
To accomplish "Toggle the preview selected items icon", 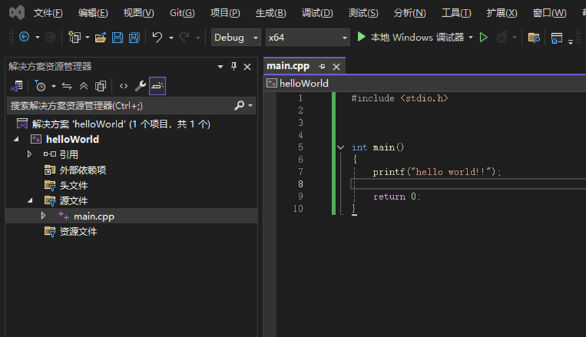I will 157,86.
